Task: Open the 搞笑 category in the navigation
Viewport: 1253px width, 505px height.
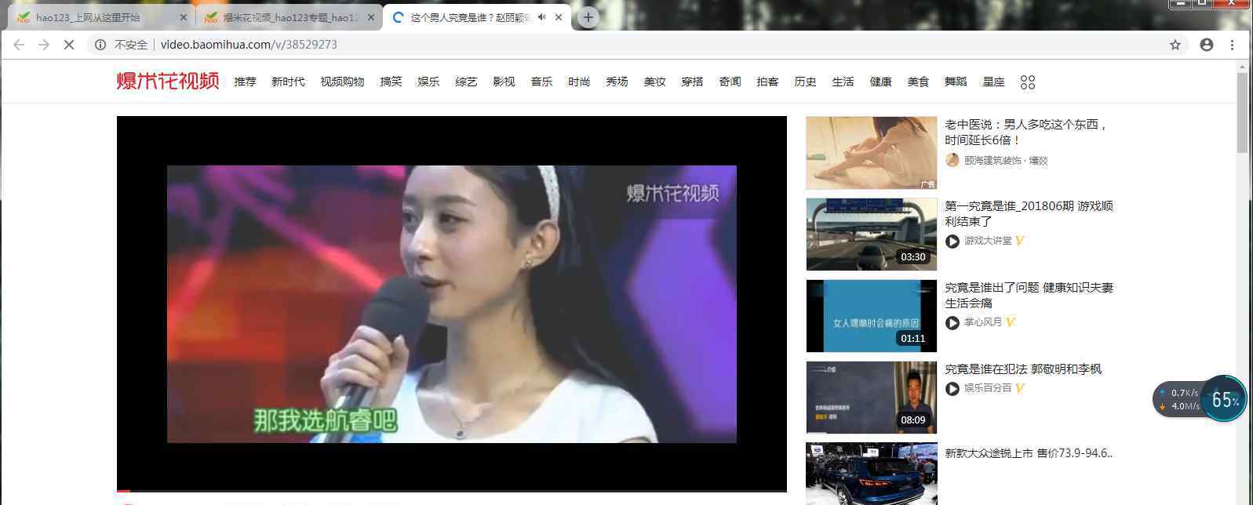Action: pyautogui.click(x=391, y=82)
